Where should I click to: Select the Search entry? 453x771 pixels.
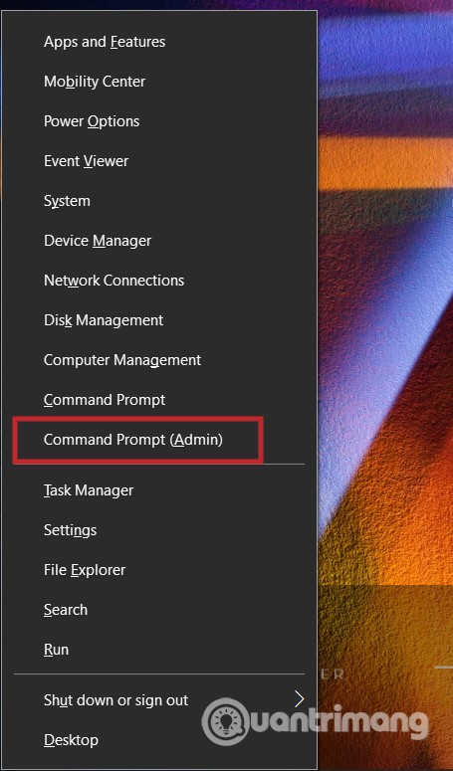[159, 610]
